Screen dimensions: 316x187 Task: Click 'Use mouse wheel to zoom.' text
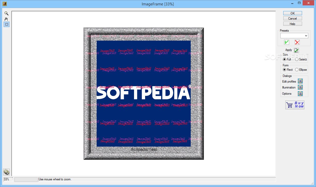pyautogui.click(x=55, y=179)
